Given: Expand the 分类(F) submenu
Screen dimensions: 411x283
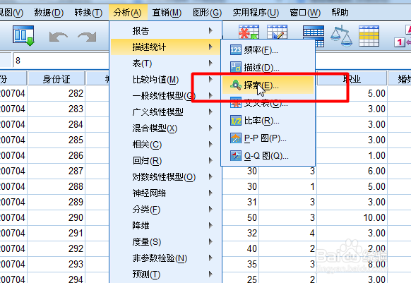Looking at the screenshot, I should point(166,210).
